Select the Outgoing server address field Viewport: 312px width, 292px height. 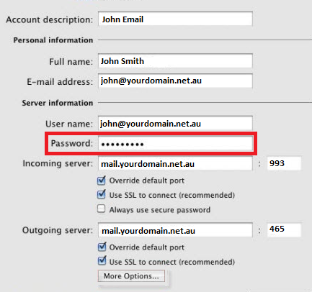175,230
